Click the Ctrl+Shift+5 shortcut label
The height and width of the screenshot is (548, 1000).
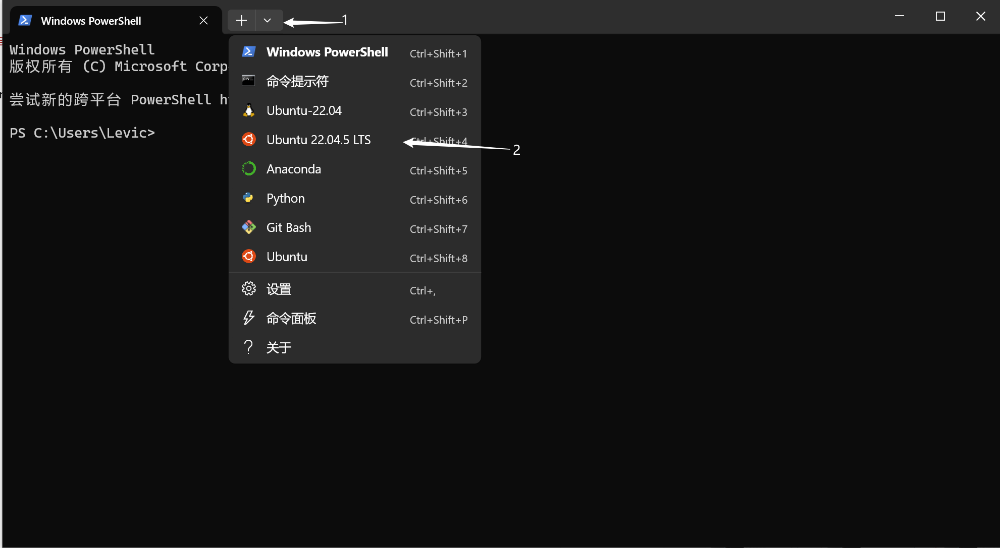tap(438, 170)
